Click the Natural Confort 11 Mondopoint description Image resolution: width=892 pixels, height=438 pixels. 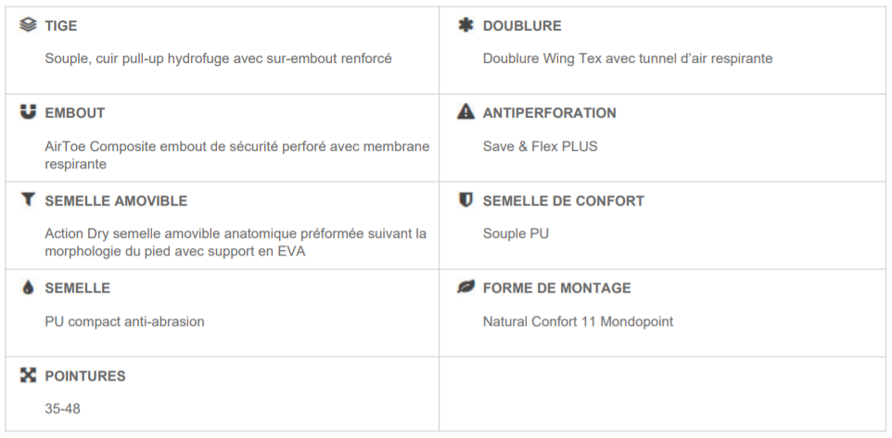(x=578, y=321)
